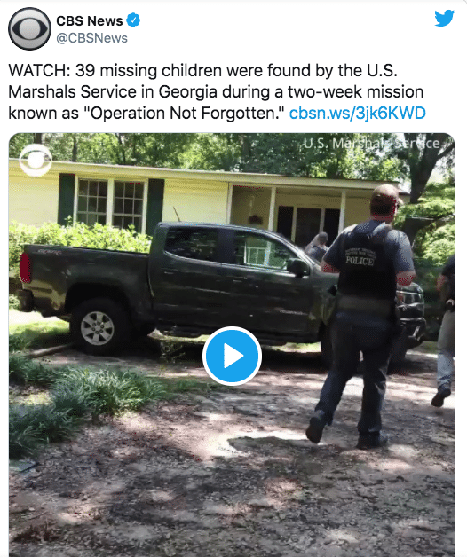Open the @CBSNews handle

(x=91, y=38)
